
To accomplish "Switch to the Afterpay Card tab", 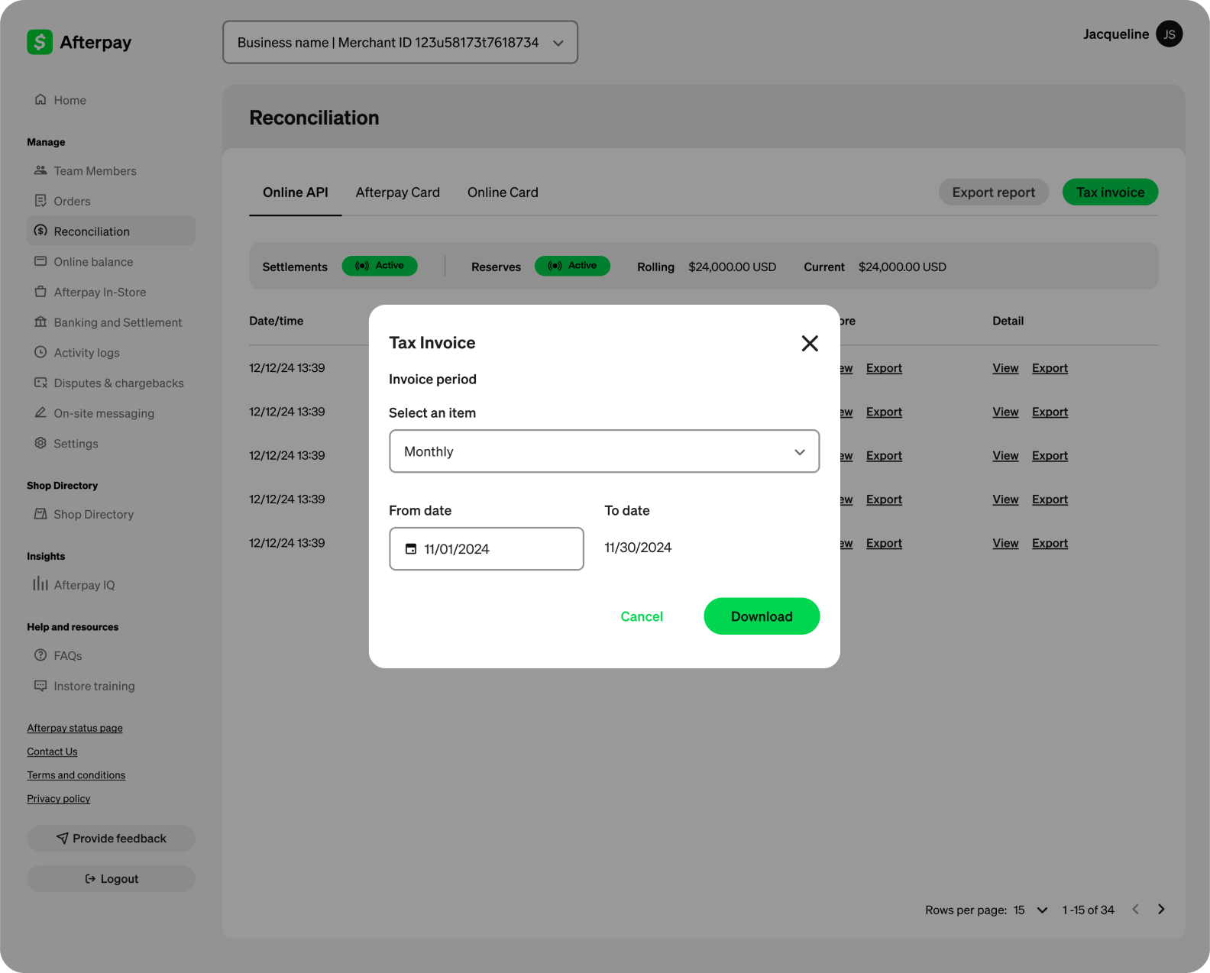I will 397,192.
